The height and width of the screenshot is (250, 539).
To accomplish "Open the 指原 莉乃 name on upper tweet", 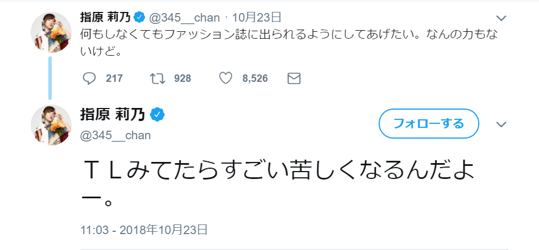I will pos(105,18).
